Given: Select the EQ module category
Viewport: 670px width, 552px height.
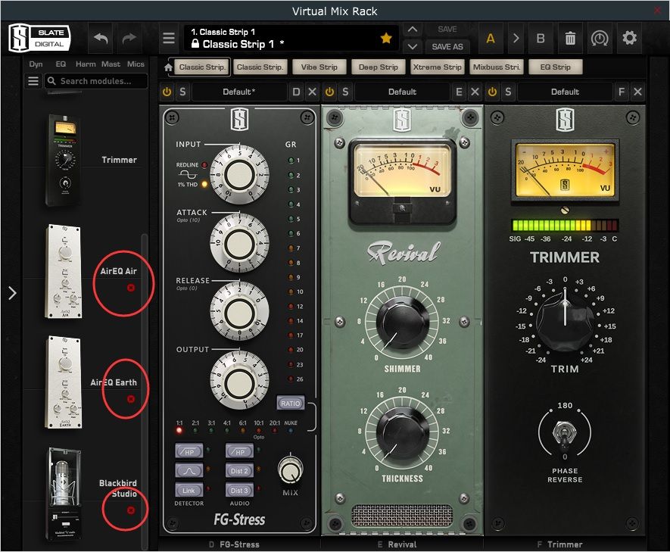Looking at the screenshot, I should pos(61,64).
